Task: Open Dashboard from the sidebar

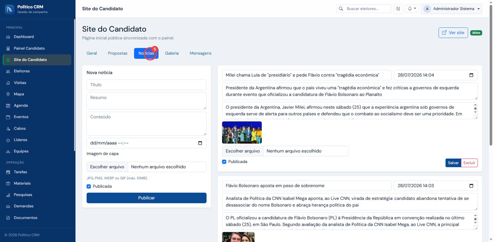Action: [x=37, y=37]
